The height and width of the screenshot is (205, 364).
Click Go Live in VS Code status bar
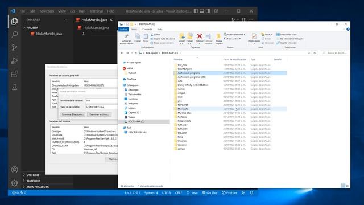pyautogui.click(x=210, y=192)
